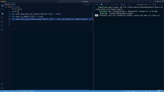Toggle the bottom panel layout
The image size is (164, 92).
click(x=158, y=2)
